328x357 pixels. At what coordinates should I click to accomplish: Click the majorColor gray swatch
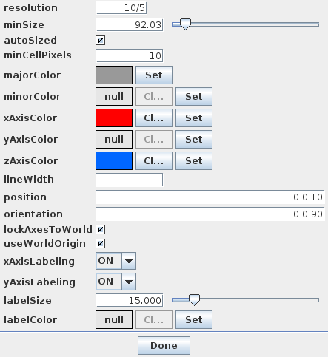point(114,75)
